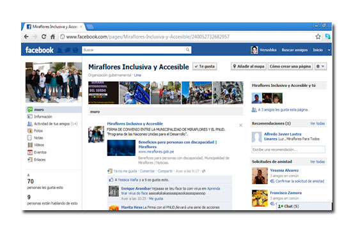The image size is (358, 230).
Task: Open A 3 amigos les gusta esta página
Action: (283, 110)
